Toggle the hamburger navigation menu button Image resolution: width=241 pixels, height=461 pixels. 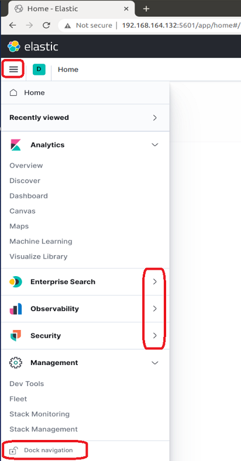point(13,70)
